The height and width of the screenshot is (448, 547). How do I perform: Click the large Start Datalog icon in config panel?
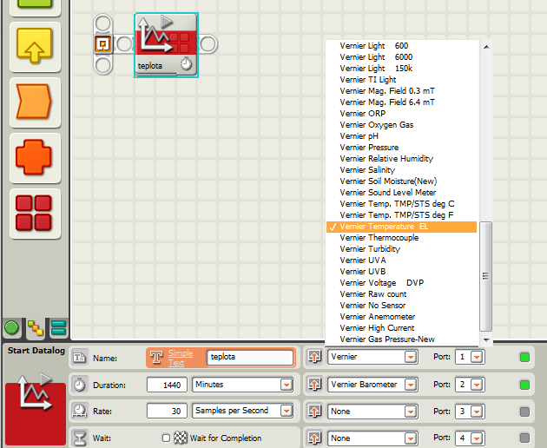click(35, 408)
